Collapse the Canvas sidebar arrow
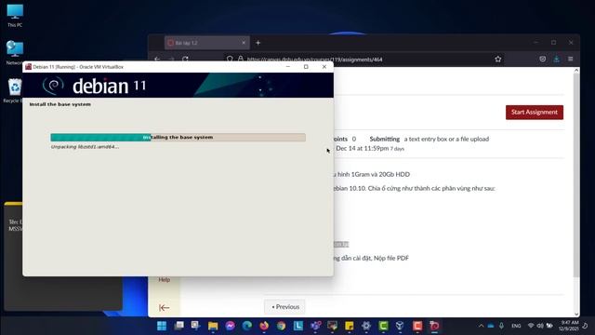This screenshot has width=595, height=335. (164, 307)
